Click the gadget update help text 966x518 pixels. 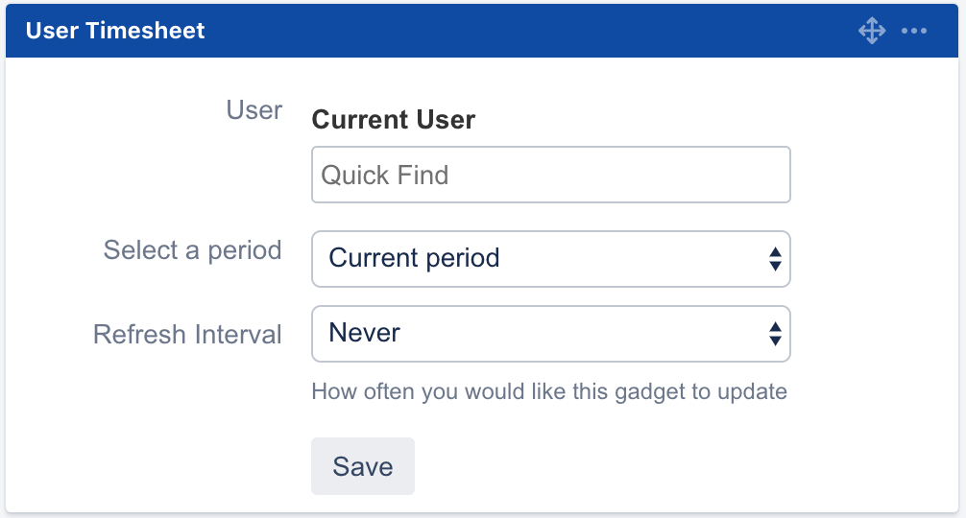[549, 391]
